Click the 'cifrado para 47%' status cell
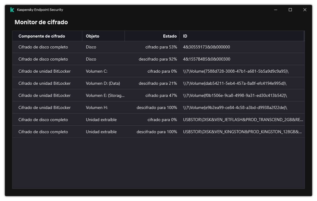 [x=161, y=95]
